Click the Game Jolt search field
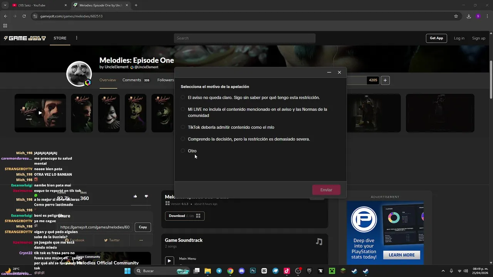The width and height of the screenshot is (493, 277). click(245, 38)
